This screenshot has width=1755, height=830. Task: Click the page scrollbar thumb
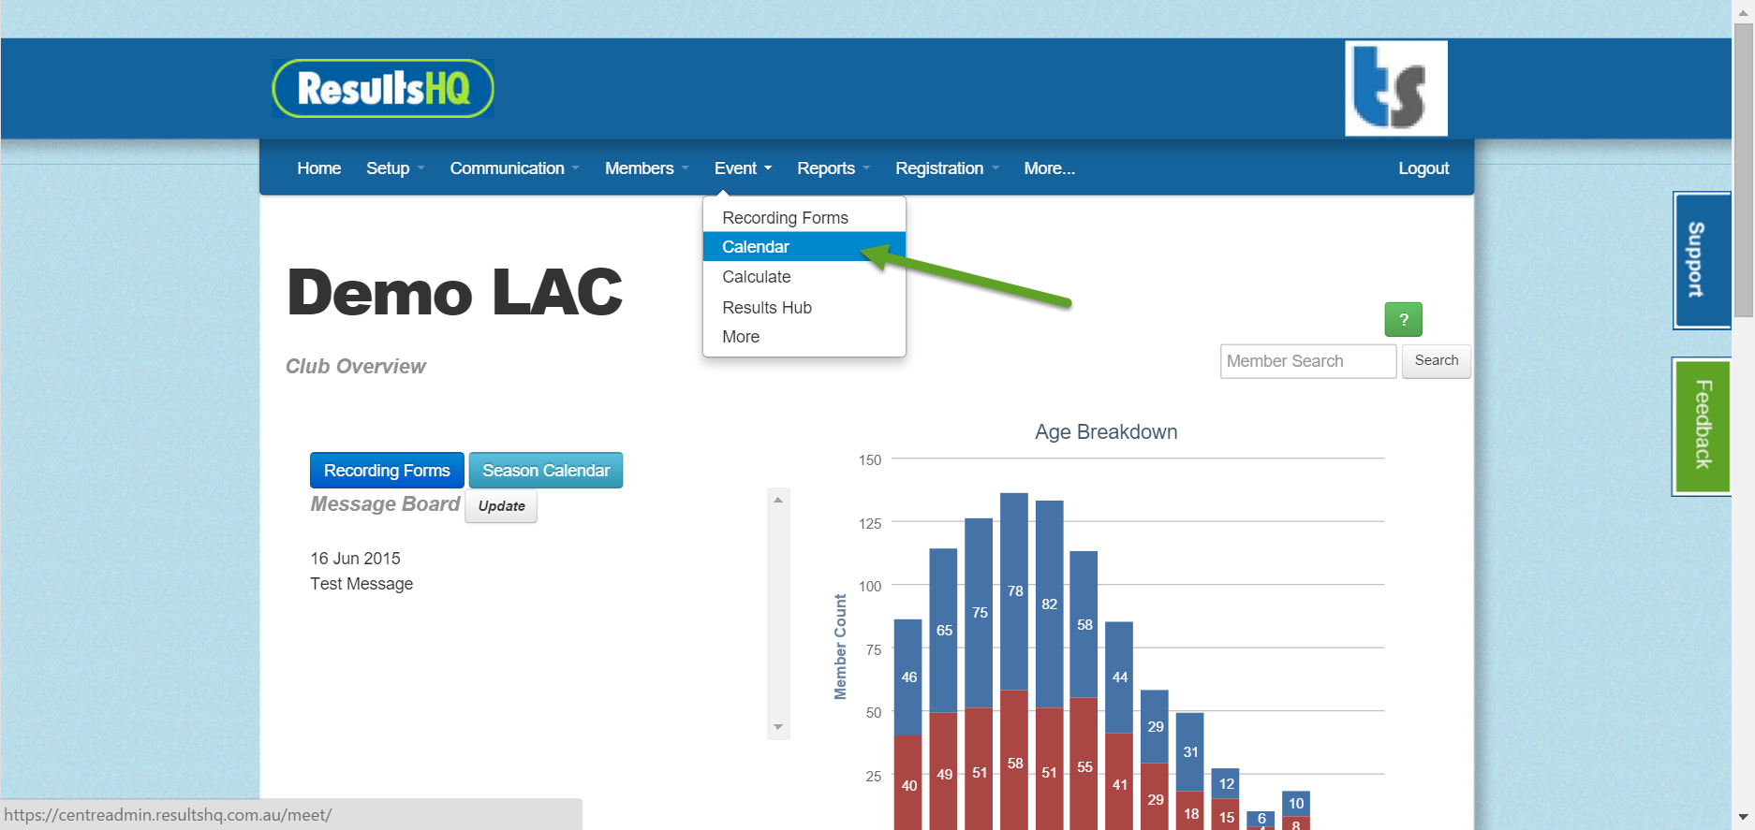click(1744, 170)
